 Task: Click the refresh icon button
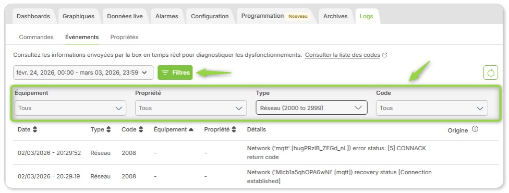click(491, 73)
